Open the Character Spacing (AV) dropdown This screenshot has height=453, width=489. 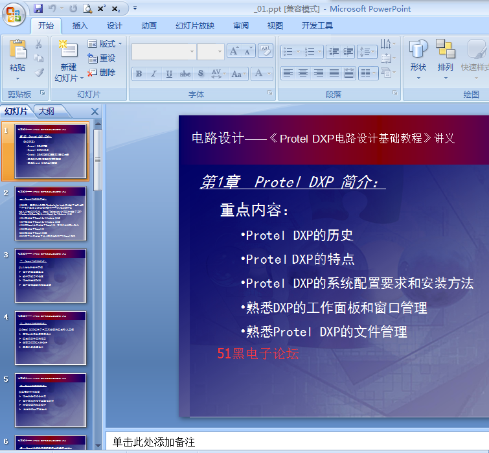(218, 74)
